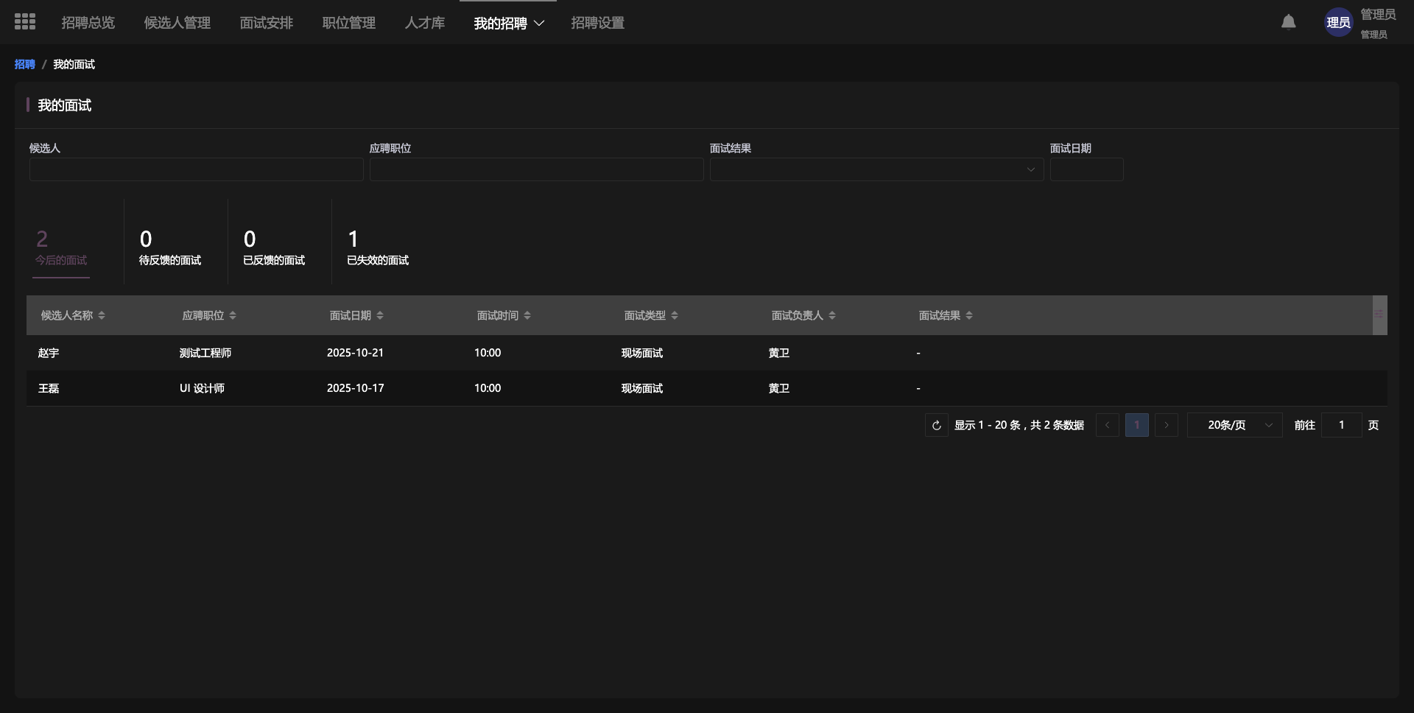Select the 已失效的面试 tab
Screen dimensions: 1414x713
(377, 247)
